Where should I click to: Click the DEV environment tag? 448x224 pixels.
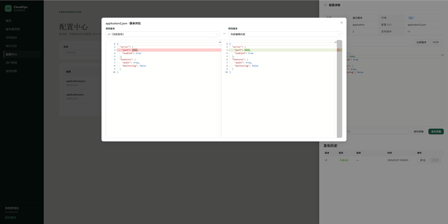pos(411,18)
